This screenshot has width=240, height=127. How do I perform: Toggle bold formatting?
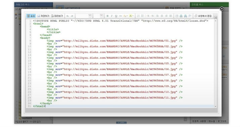107,16
